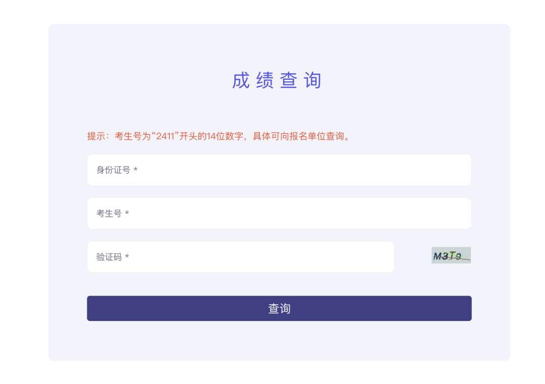Image resolution: width=545 pixels, height=384 pixels.
Task: Click the asterisk beside 身份证号
Action: pos(136,170)
